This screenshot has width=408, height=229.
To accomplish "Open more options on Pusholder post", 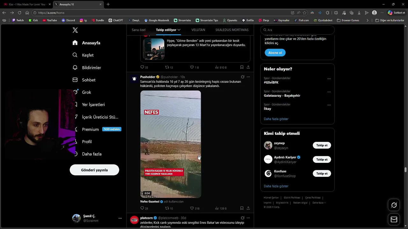I will (248, 77).
